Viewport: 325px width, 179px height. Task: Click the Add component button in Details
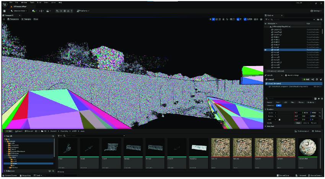[x=306, y=79]
